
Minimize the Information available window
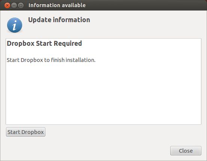click(14, 5)
